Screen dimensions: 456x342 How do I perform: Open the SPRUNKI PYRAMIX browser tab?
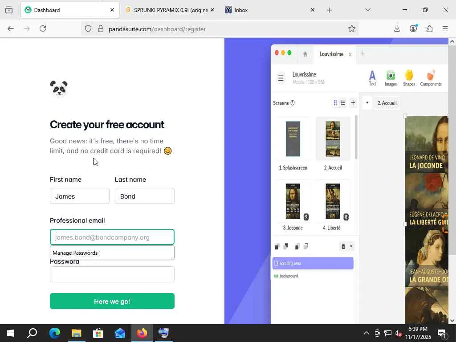click(x=170, y=10)
